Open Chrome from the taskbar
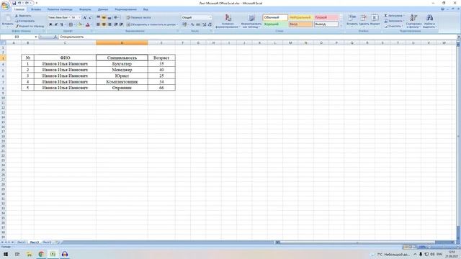This screenshot has height=259, width=461. (41, 254)
